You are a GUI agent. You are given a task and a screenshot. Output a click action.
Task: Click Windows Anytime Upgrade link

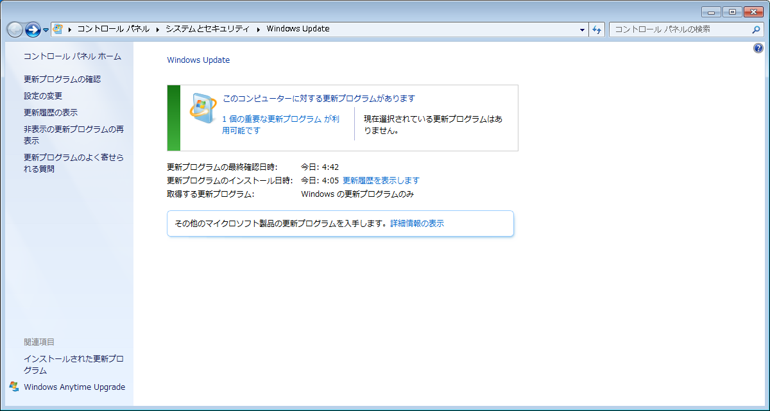click(x=74, y=387)
